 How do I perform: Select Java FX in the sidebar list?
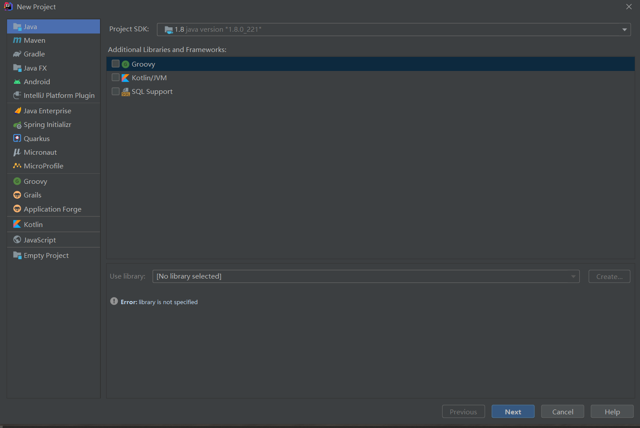(54, 68)
